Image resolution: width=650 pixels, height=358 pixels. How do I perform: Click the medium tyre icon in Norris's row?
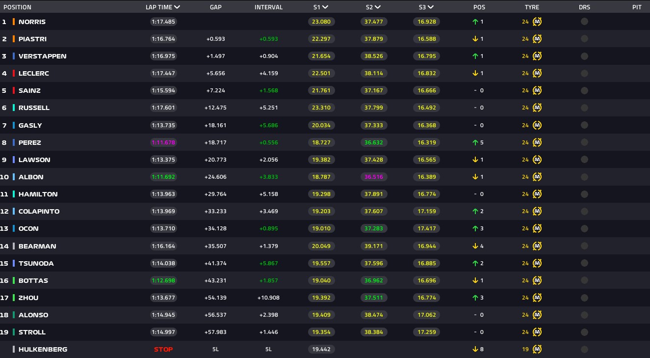(537, 22)
